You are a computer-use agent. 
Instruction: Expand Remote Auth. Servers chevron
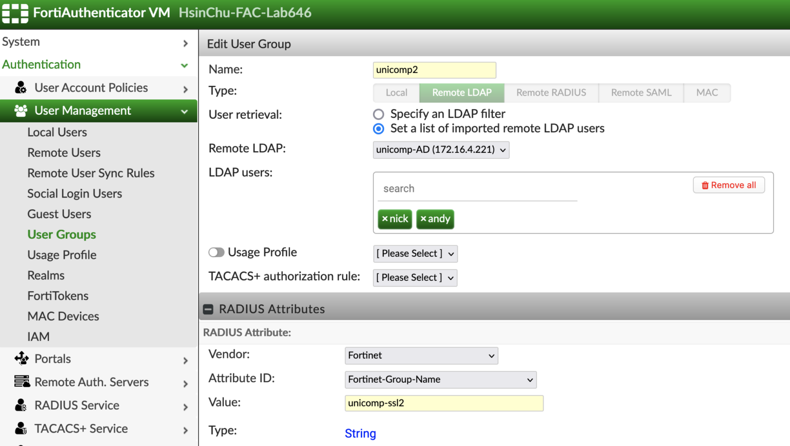[x=186, y=383]
